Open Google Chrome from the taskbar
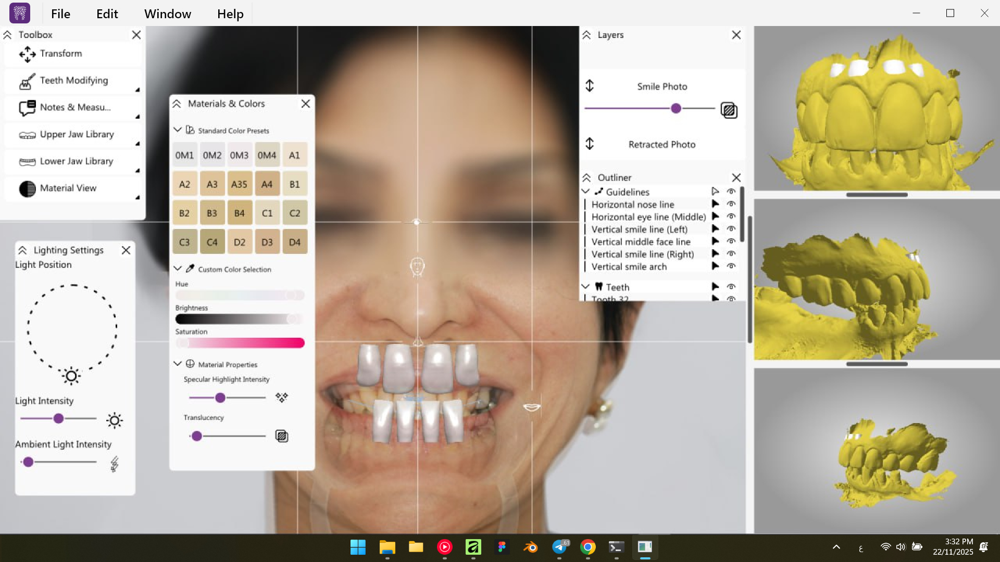 coord(588,547)
